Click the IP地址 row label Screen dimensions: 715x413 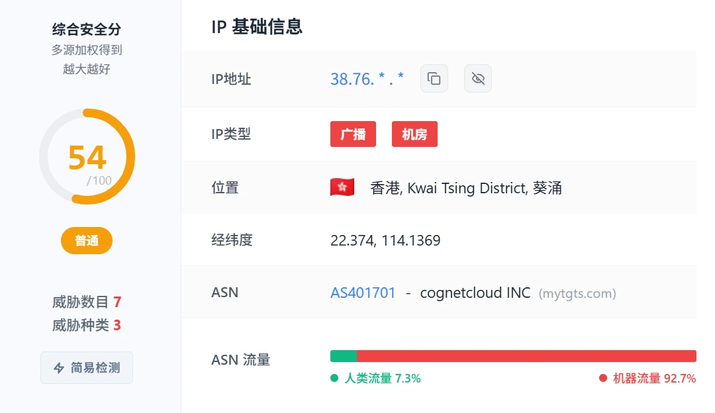click(x=231, y=79)
